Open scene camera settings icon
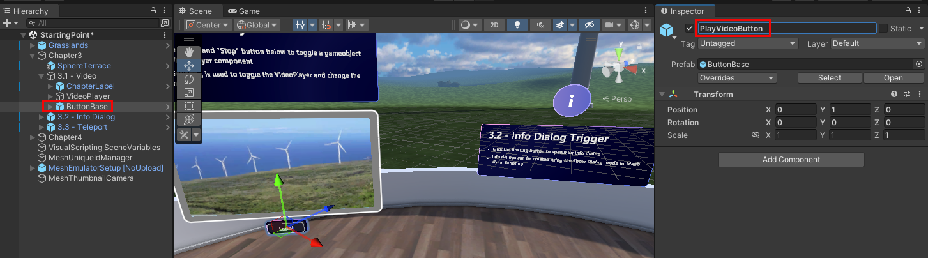 coord(613,25)
